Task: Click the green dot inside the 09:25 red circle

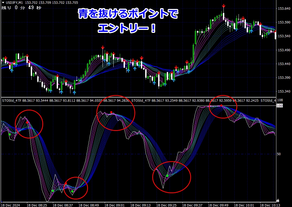Action: pyautogui.click(x=167, y=176)
